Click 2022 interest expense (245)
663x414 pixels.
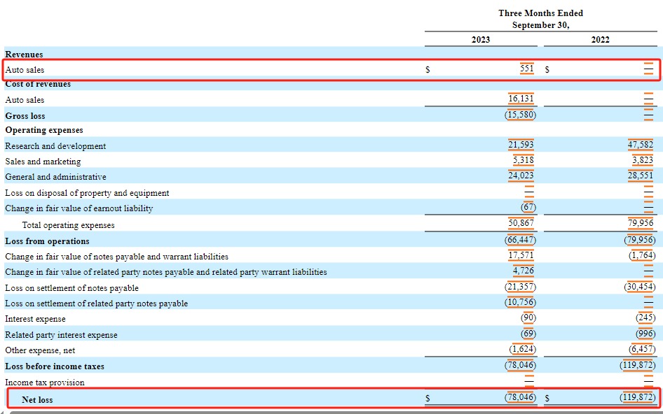(645, 317)
